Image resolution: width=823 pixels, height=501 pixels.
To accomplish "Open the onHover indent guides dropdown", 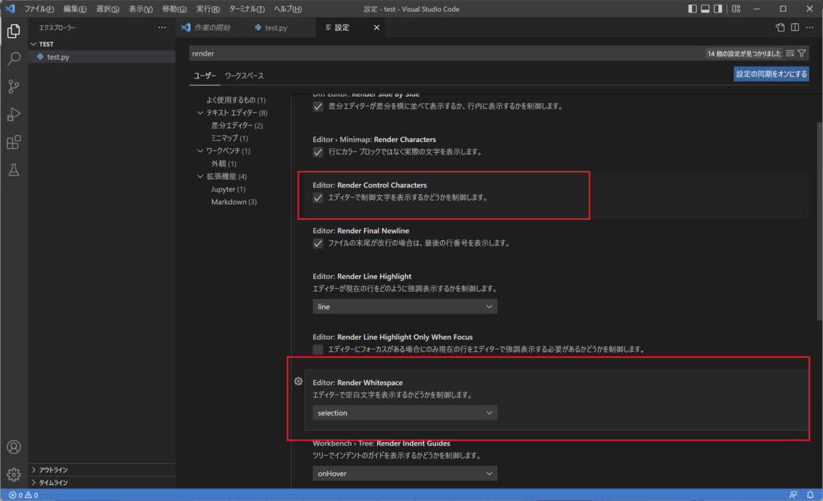I will [x=404, y=473].
